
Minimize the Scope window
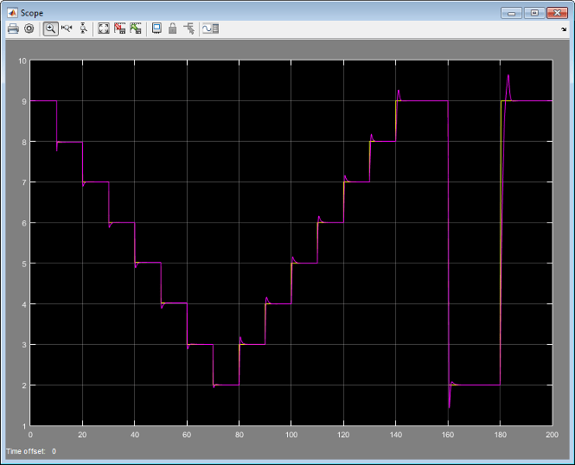coord(511,13)
